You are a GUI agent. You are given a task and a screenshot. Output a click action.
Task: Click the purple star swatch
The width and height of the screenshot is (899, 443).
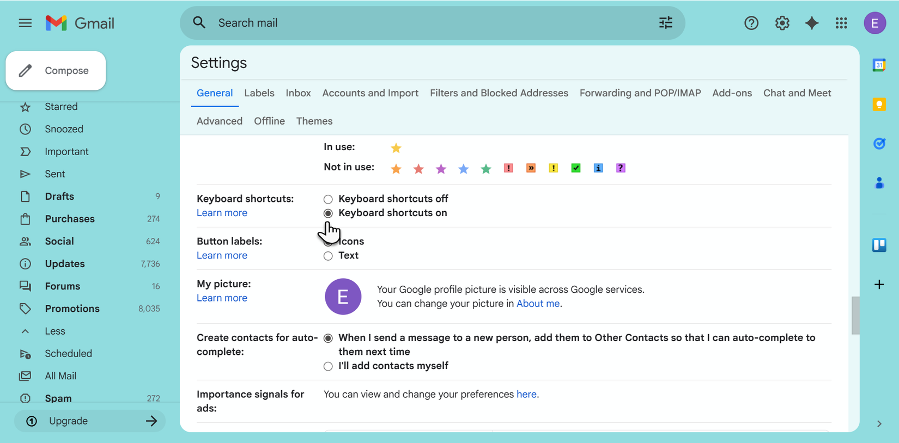tap(441, 169)
